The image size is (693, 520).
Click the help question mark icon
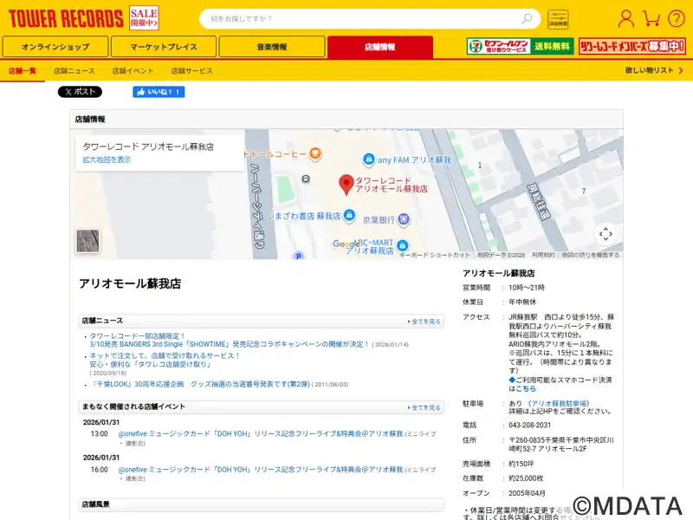[x=677, y=18]
